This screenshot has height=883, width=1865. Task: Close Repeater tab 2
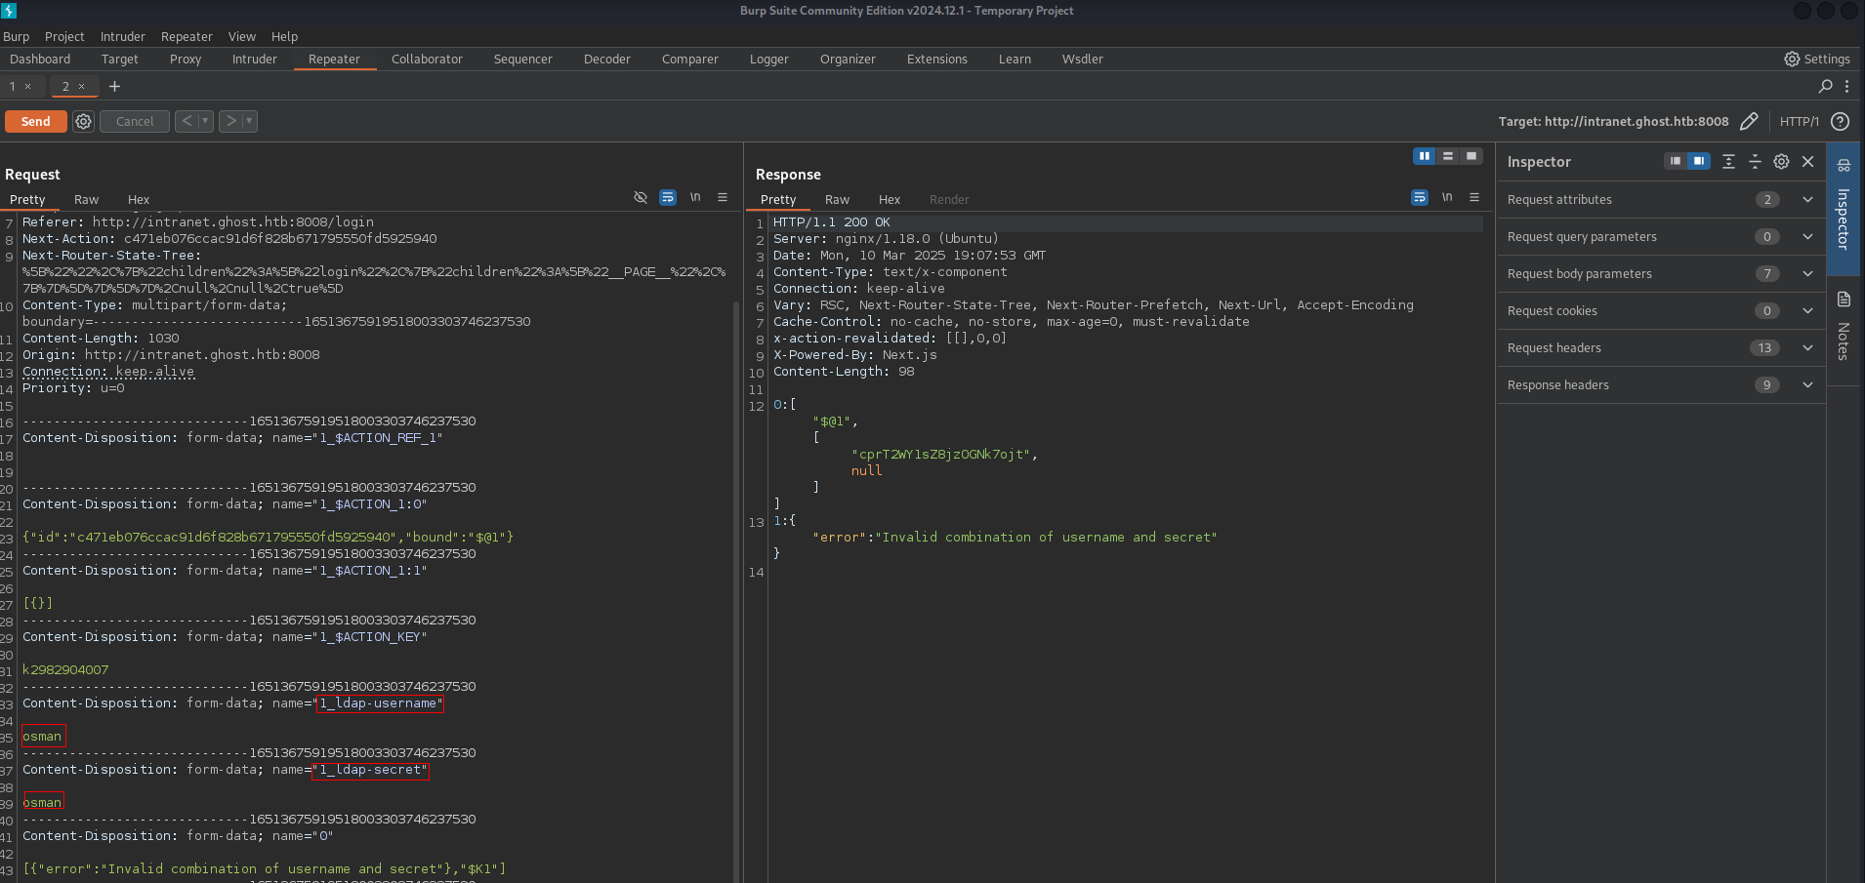[x=82, y=87]
